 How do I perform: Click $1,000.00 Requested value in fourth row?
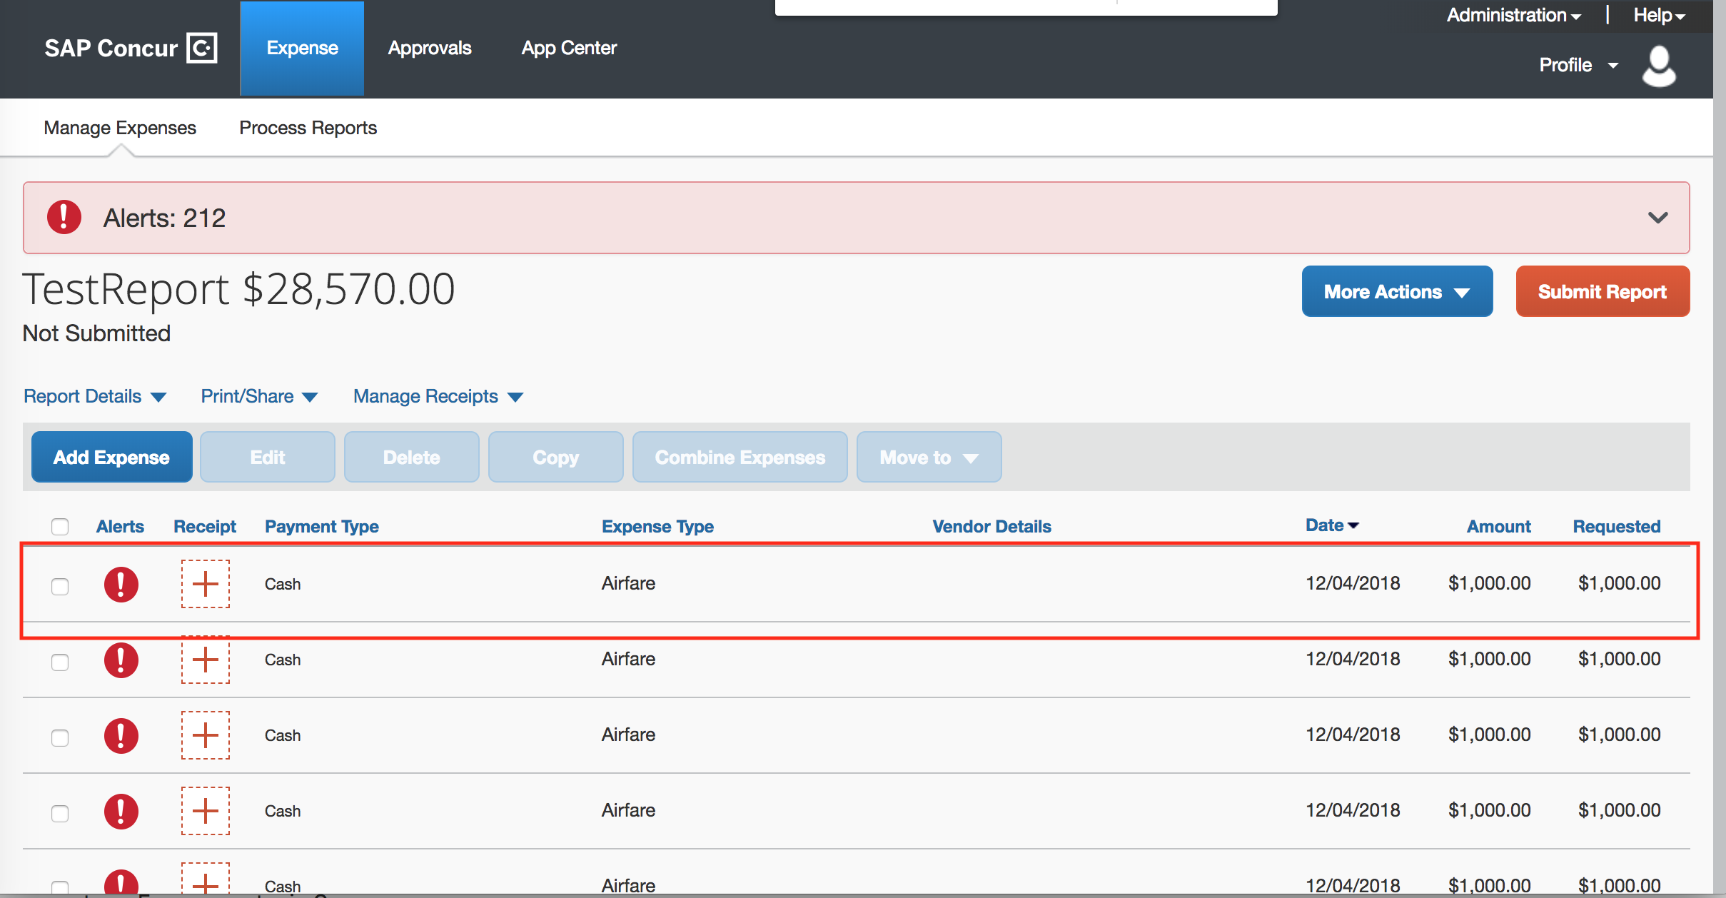pyautogui.click(x=1619, y=810)
